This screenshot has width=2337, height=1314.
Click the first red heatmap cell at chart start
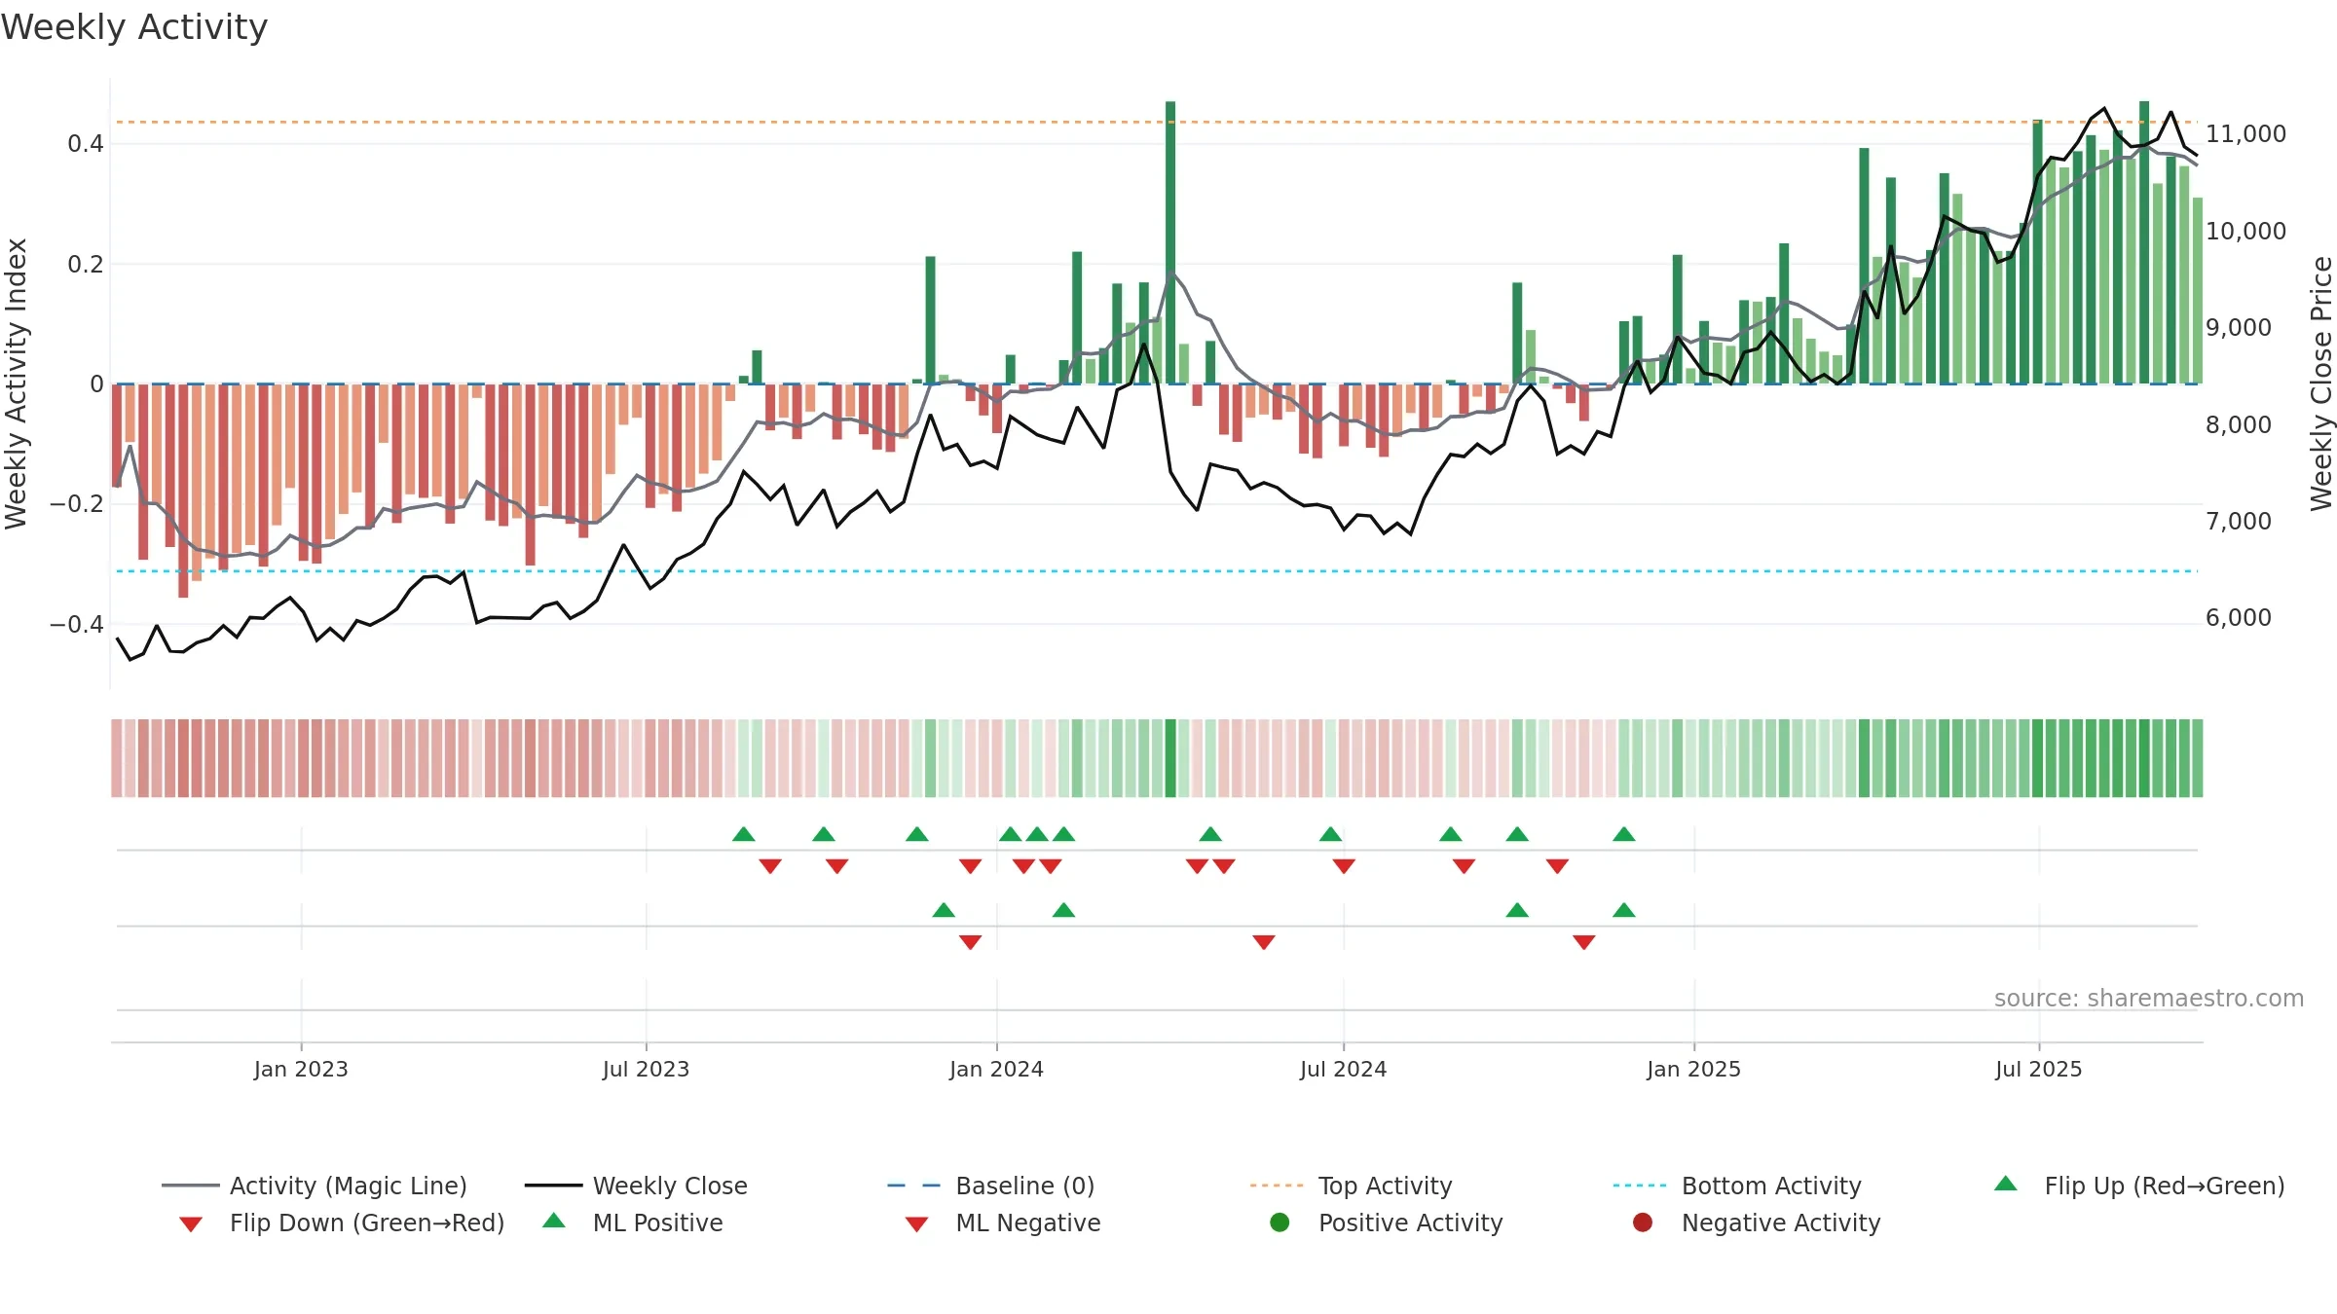pyautogui.click(x=117, y=758)
